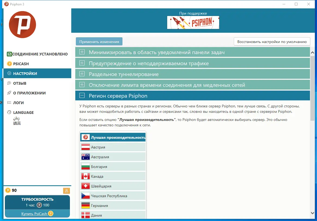Image resolution: width=317 pixels, height=221 pixels.
Task: Click the Czech Republic flag icon
Action: [x=86, y=196]
